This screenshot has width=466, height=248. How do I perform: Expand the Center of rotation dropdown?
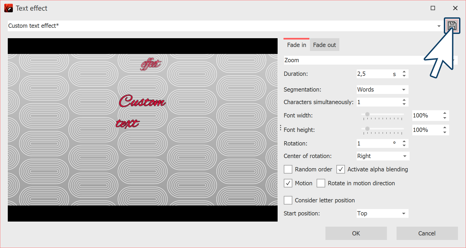pos(383,156)
